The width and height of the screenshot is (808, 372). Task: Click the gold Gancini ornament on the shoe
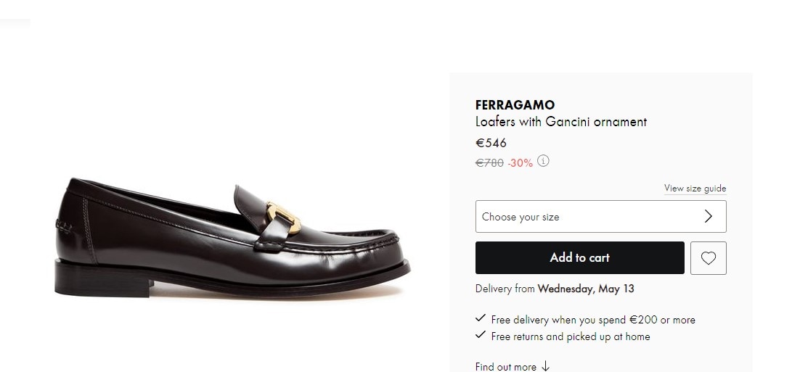coord(283,218)
